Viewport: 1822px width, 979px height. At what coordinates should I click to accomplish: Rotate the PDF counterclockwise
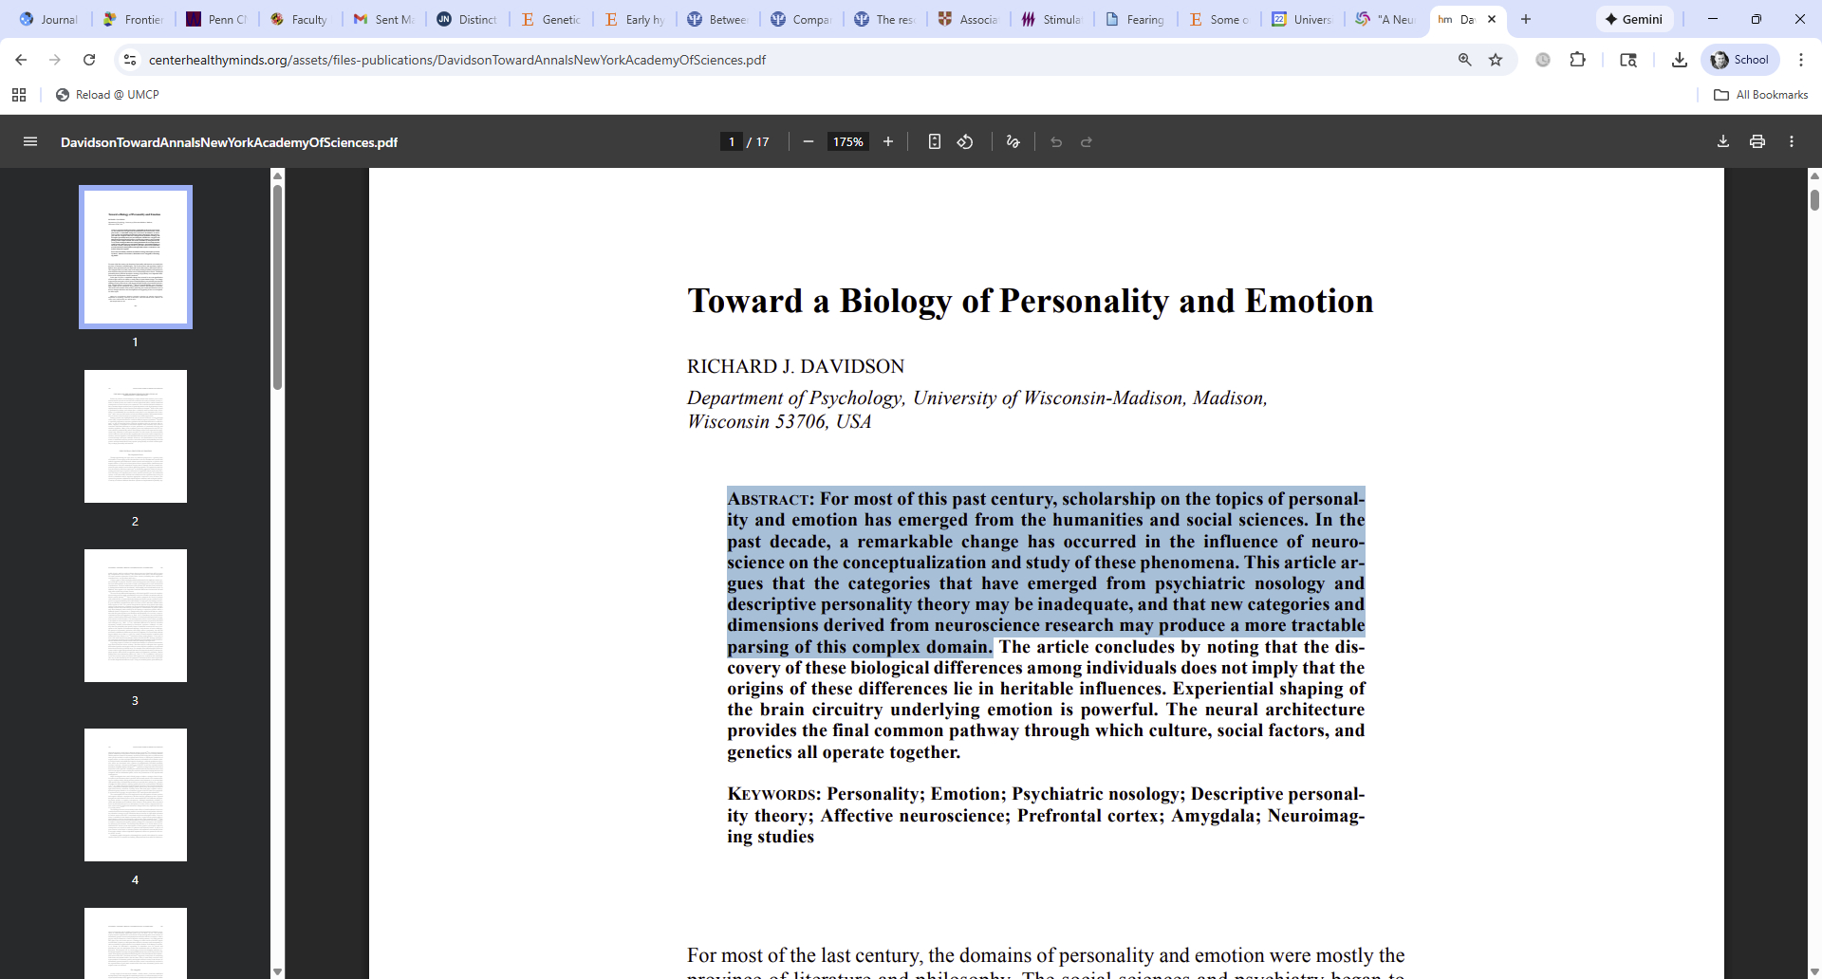965,142
